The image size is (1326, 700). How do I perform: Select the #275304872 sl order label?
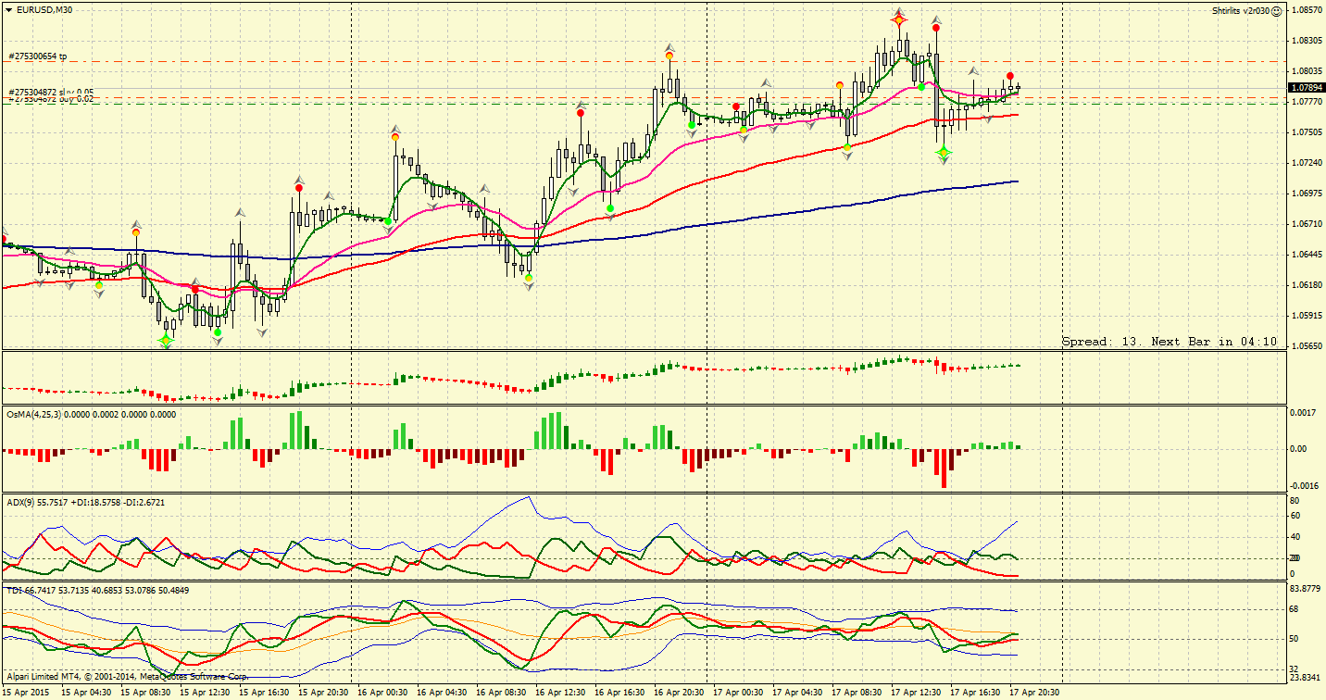[38, 93]
